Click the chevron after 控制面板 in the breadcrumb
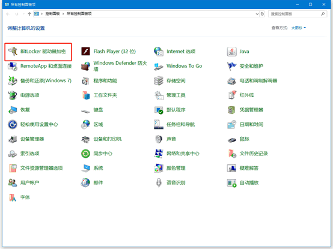The image size is (333, 249). 63,14
